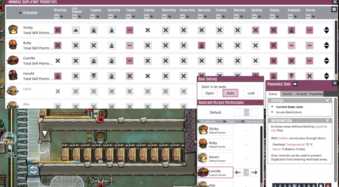Adjust Ruby's overall priority arrows
The image size is (339, 187).
point(327,46)
